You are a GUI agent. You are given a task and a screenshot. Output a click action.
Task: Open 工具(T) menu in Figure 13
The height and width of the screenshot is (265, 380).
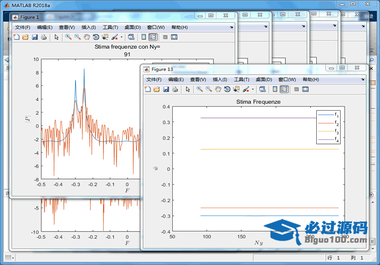(x=241, y=79)
